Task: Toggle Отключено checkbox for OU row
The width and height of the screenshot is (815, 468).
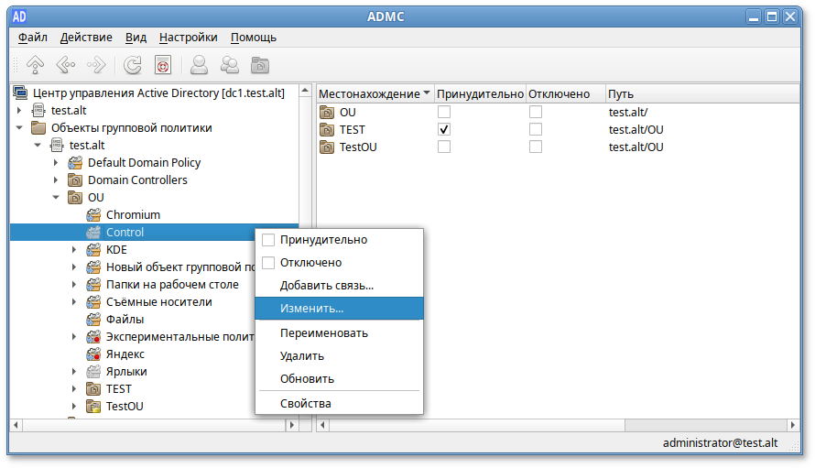Action: [536, 112]
